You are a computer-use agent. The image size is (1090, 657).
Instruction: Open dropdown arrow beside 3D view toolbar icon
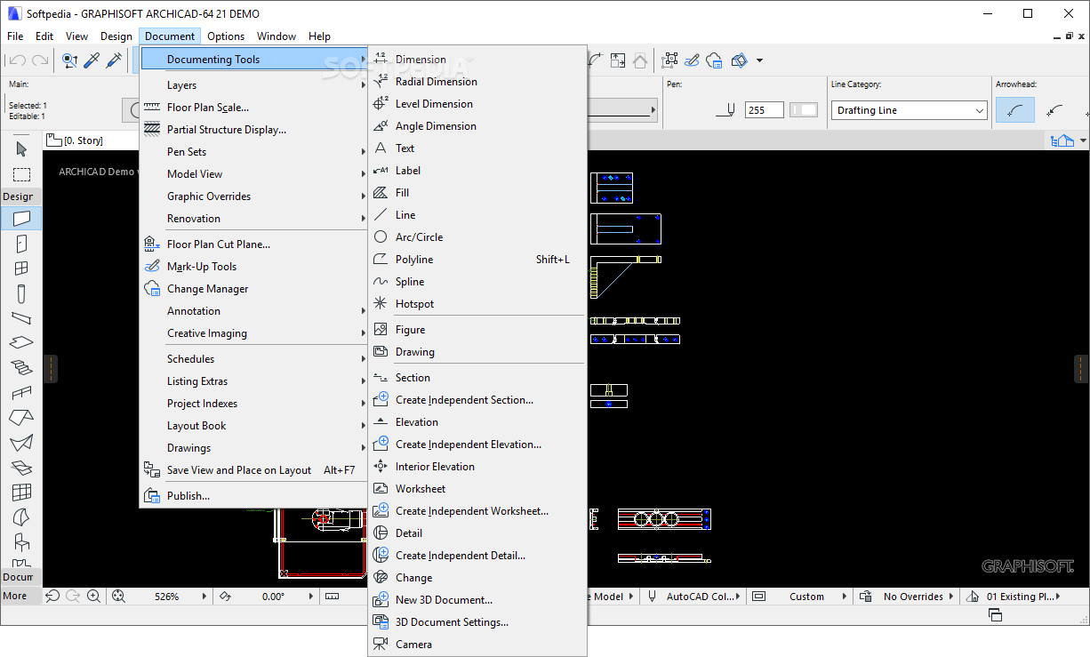pyautogui.click(x=759, y=60)
